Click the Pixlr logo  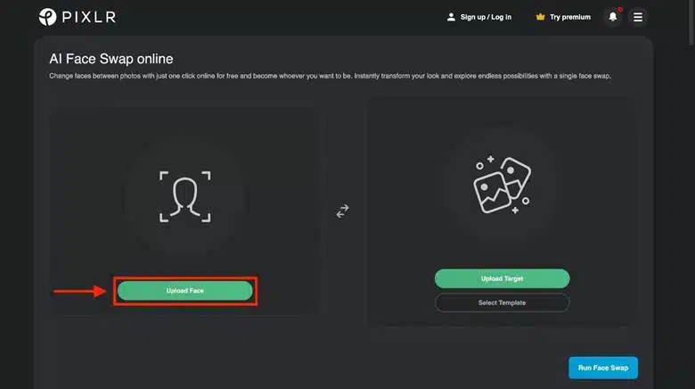[x=78, y=17]
